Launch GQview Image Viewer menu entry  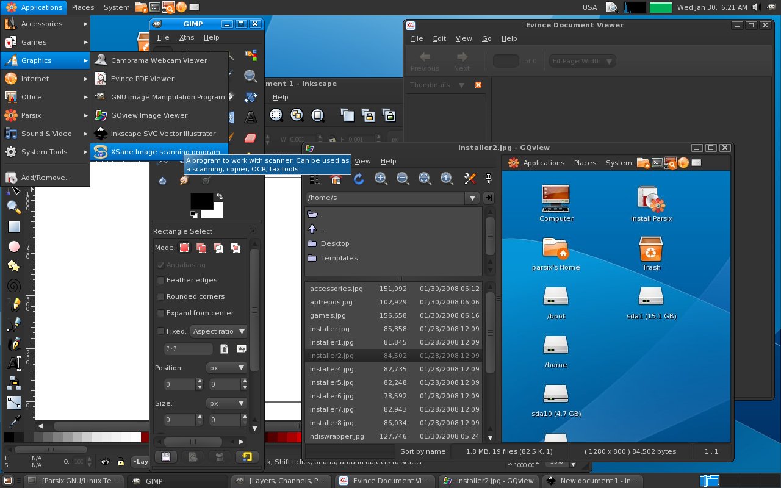click(159, 115)
